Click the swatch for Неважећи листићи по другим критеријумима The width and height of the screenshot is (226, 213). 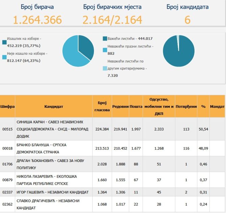[105, 68]
